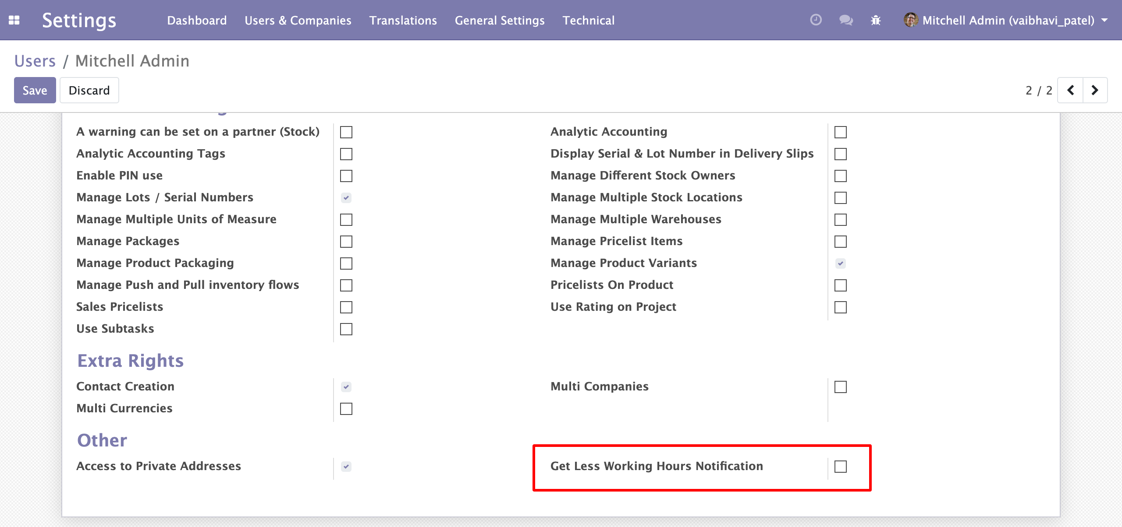Open the Dashboard menu item
Viewport: 1122px width, 527px height.
[197, 20]
